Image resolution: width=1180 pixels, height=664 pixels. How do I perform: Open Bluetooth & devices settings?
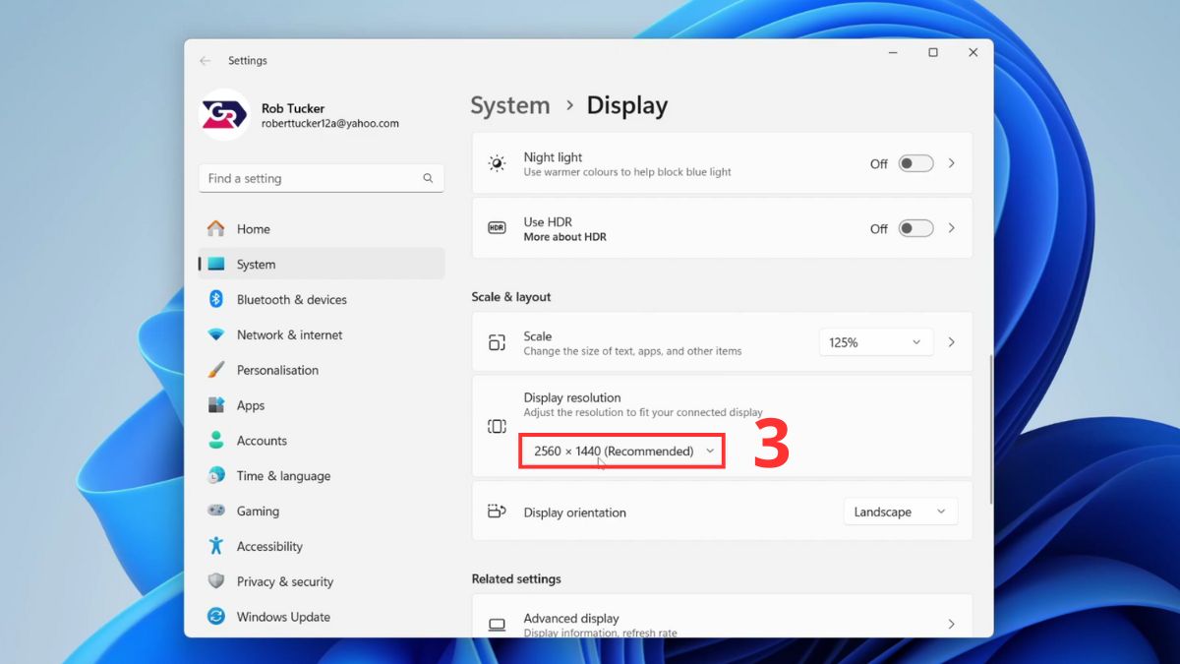coord(291,299)
